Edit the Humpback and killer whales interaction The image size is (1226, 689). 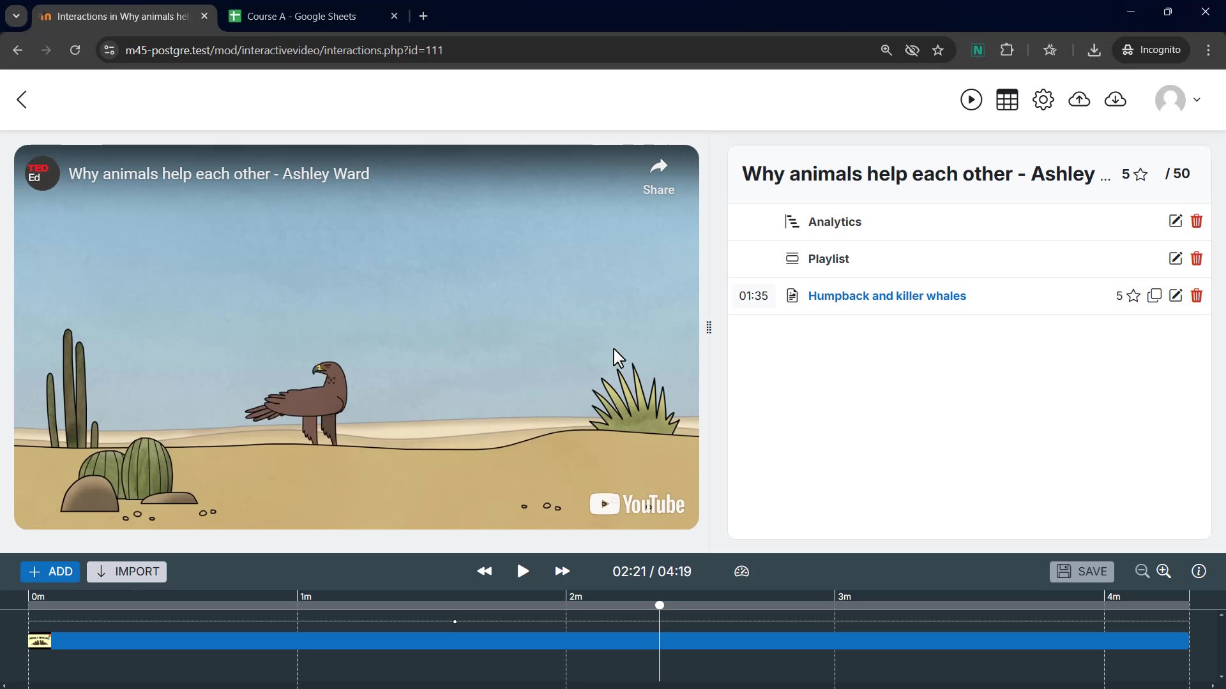pos(1176,295)
